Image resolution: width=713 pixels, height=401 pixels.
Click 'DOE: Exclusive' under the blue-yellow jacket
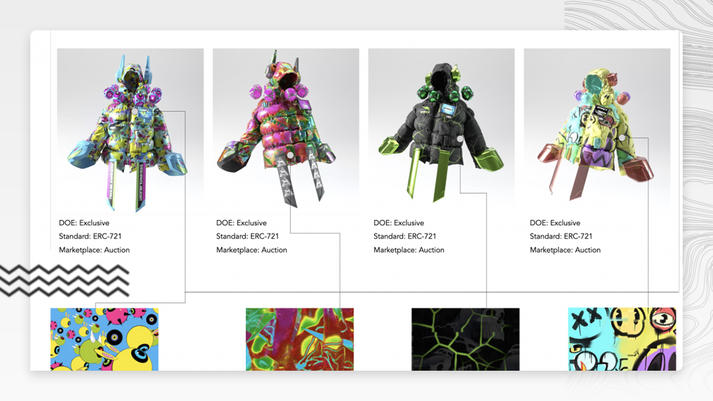(84, 223)
